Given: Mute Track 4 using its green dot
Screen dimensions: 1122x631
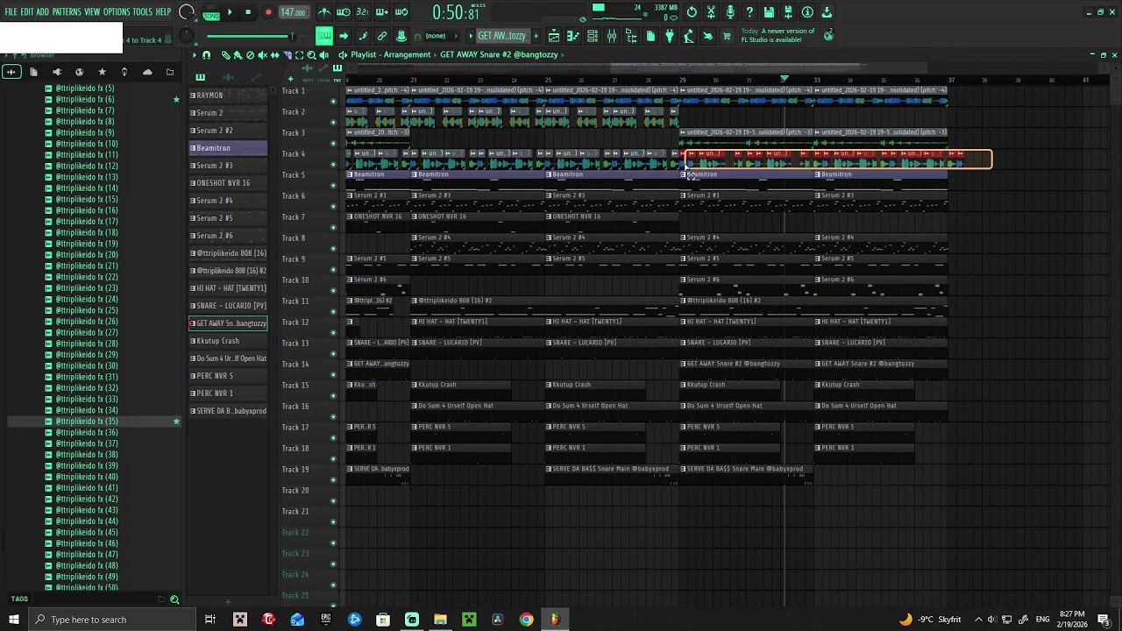Looking at the screenshot, I should (x=333, y=164).
